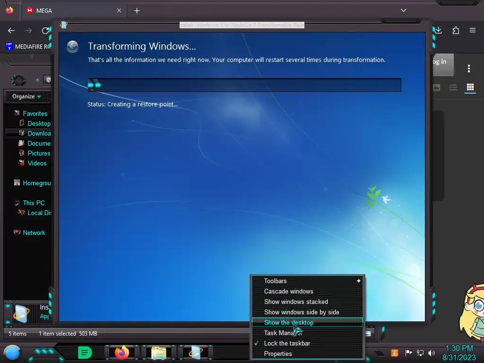The height and width of the screenshot is (363, 484).
Task: Switch MEGA to list view
Action: point(453,87)
